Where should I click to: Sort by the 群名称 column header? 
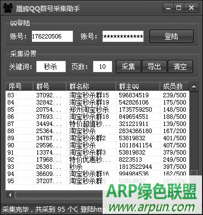tap(91, 86)
